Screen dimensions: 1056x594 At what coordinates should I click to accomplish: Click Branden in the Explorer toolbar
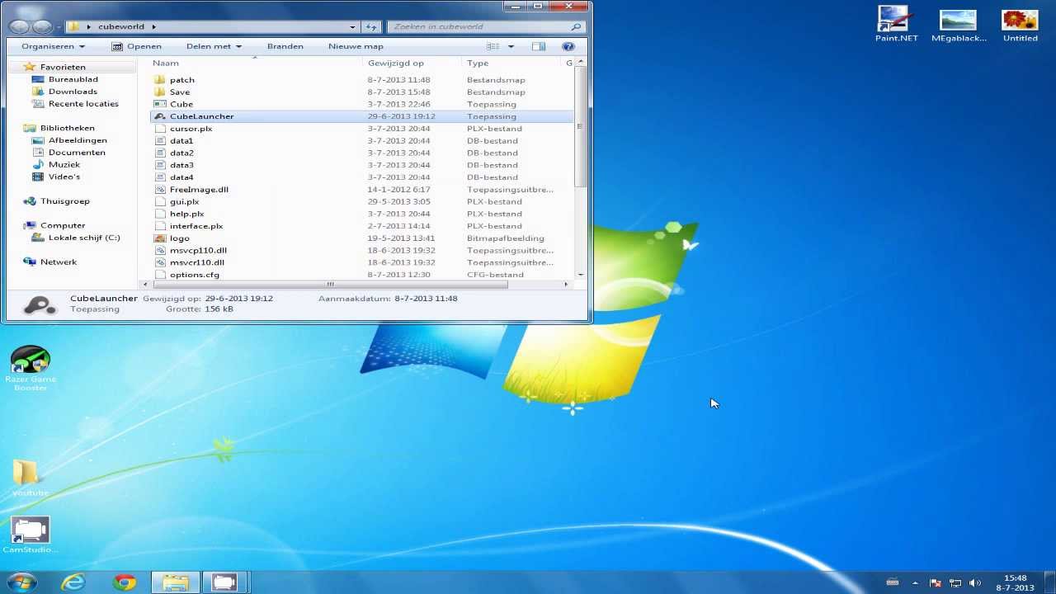(285, 46)
